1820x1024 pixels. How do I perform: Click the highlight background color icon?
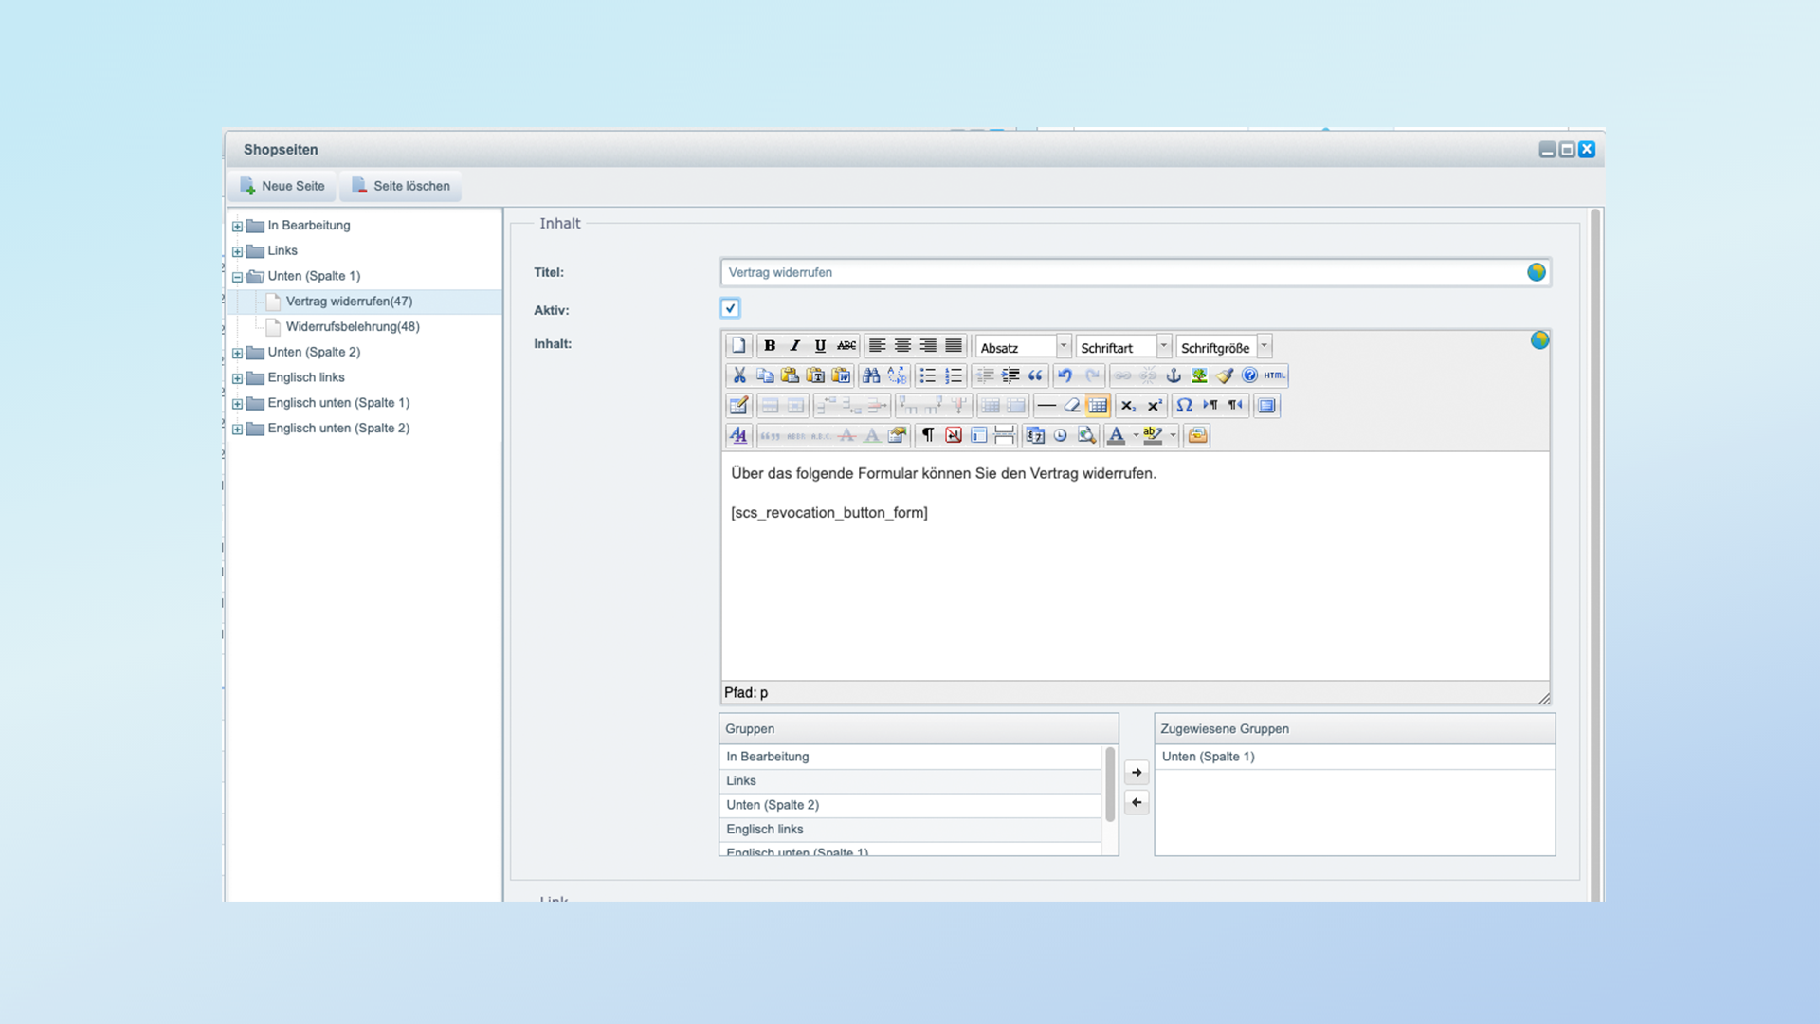click(1153, 435)
